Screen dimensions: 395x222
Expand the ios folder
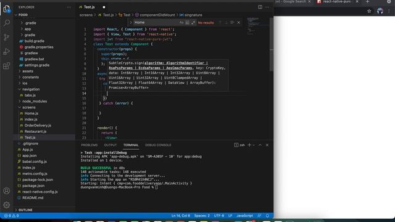click(25, 83)
